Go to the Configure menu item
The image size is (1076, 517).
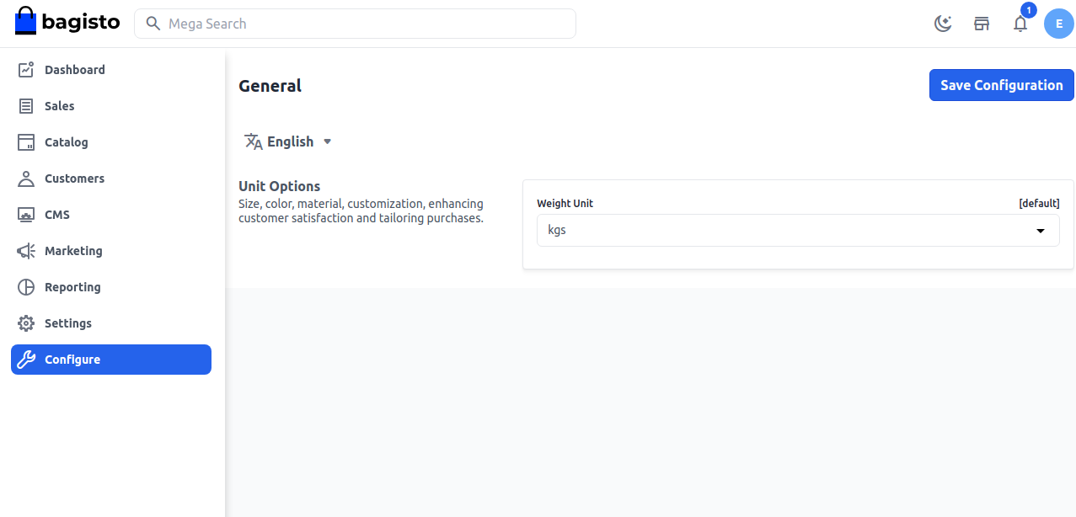pos(72,360)
